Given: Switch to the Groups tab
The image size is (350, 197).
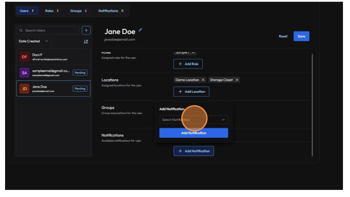Looking at the screenshot, I should (79, 11).
